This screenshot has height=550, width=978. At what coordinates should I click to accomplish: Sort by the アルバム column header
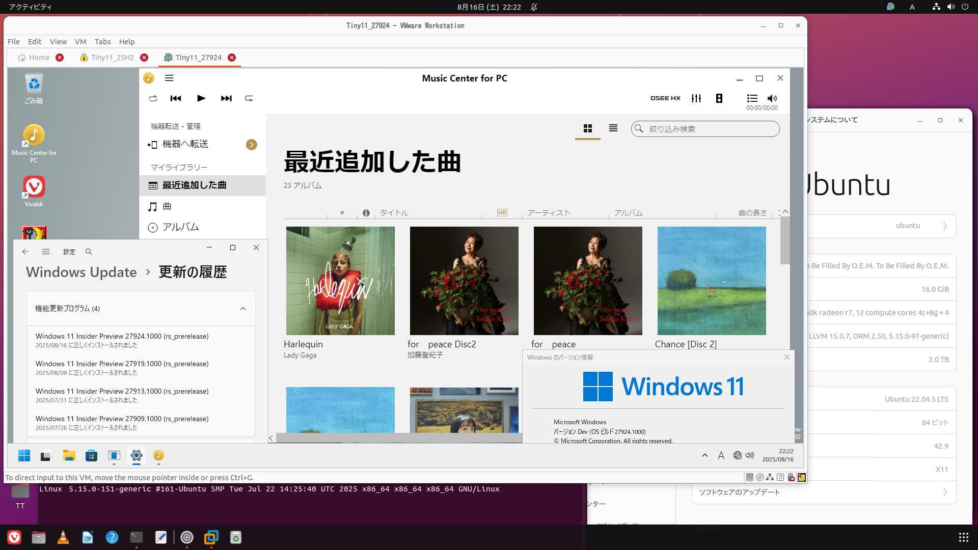(x=628, y=213)
